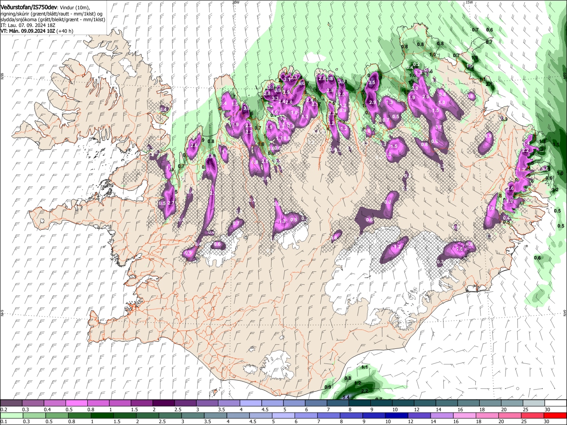Click the '20W' longitude label at top
The height and width of the screenshot is (425, 567).
(x=236, y=2)
